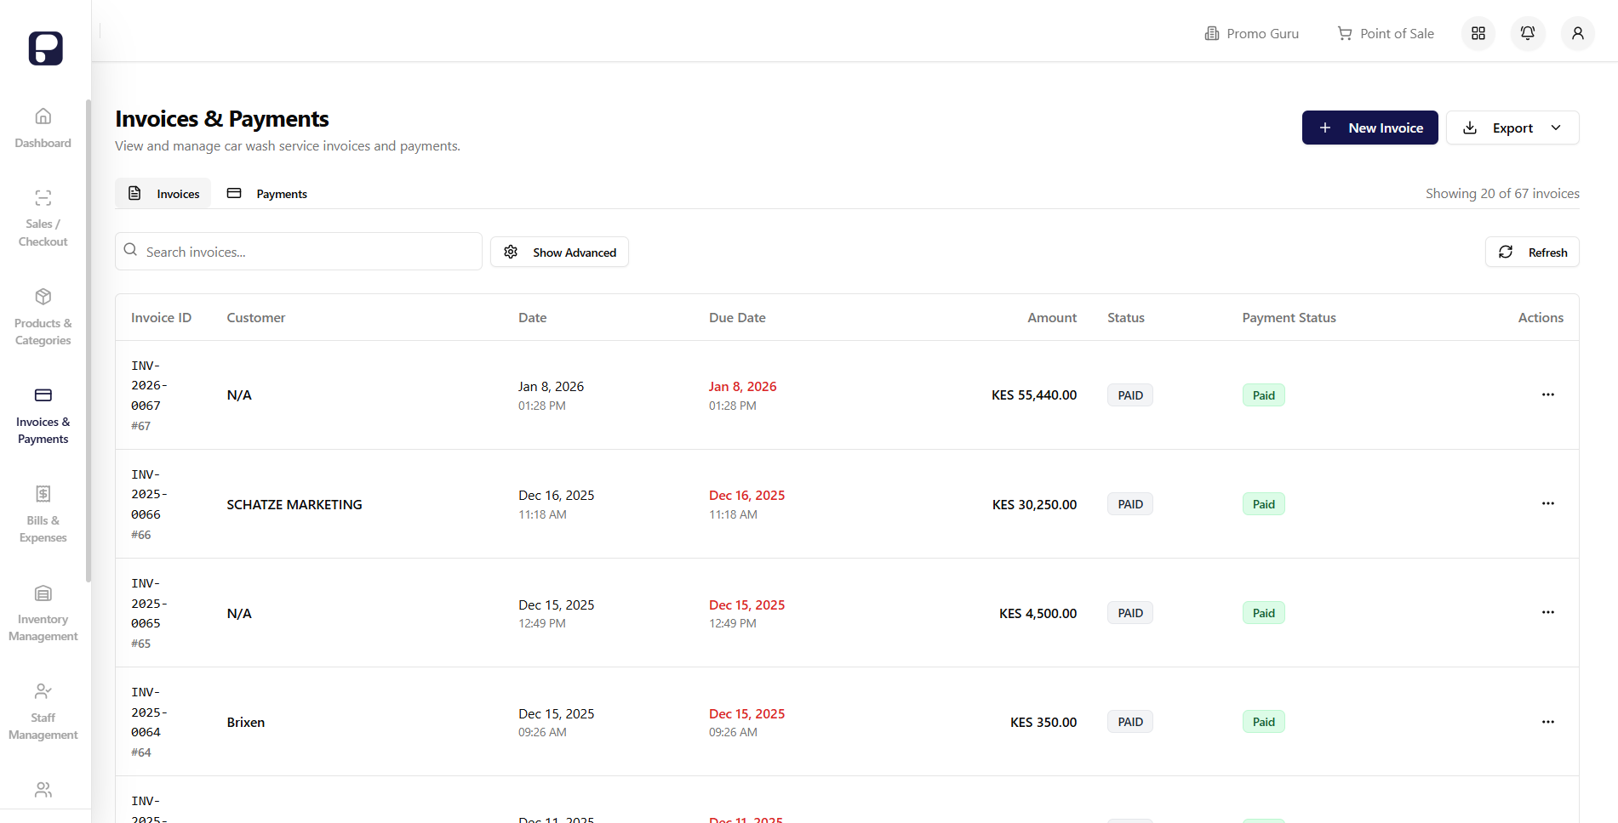This screenshot has width=1618, height=823.
Task: Open Products & Categories
Action: point(43,316)
